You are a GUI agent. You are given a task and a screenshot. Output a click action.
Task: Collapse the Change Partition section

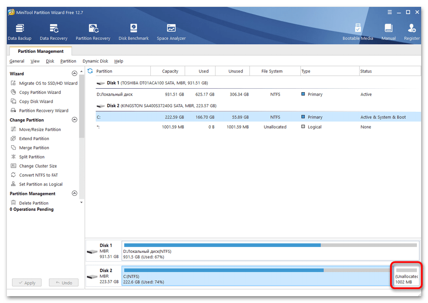tap(75, 120)
